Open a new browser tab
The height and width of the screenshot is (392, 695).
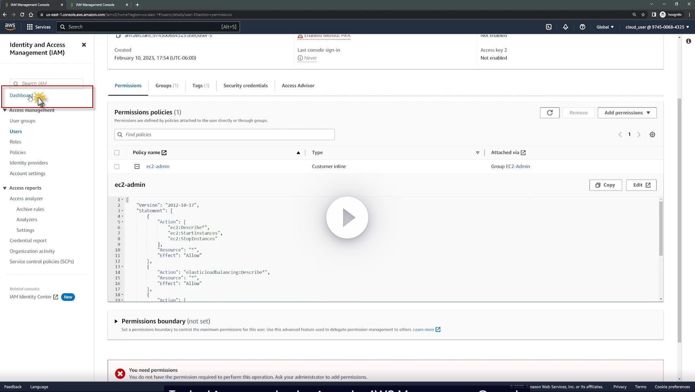[x=137, y=5]
